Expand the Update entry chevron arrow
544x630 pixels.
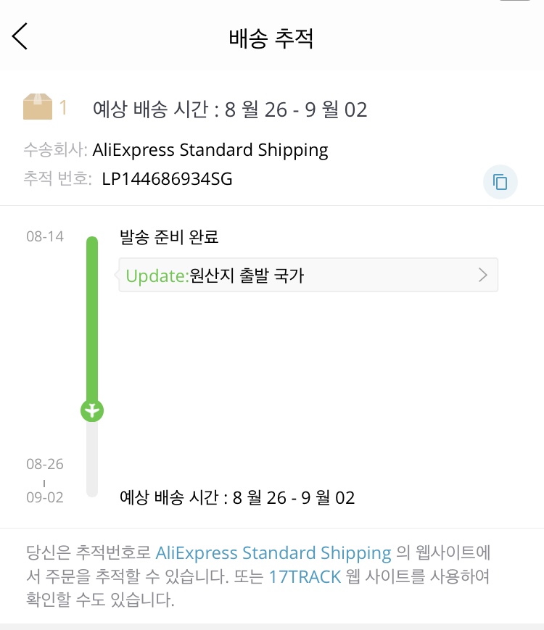coord(483,275)
